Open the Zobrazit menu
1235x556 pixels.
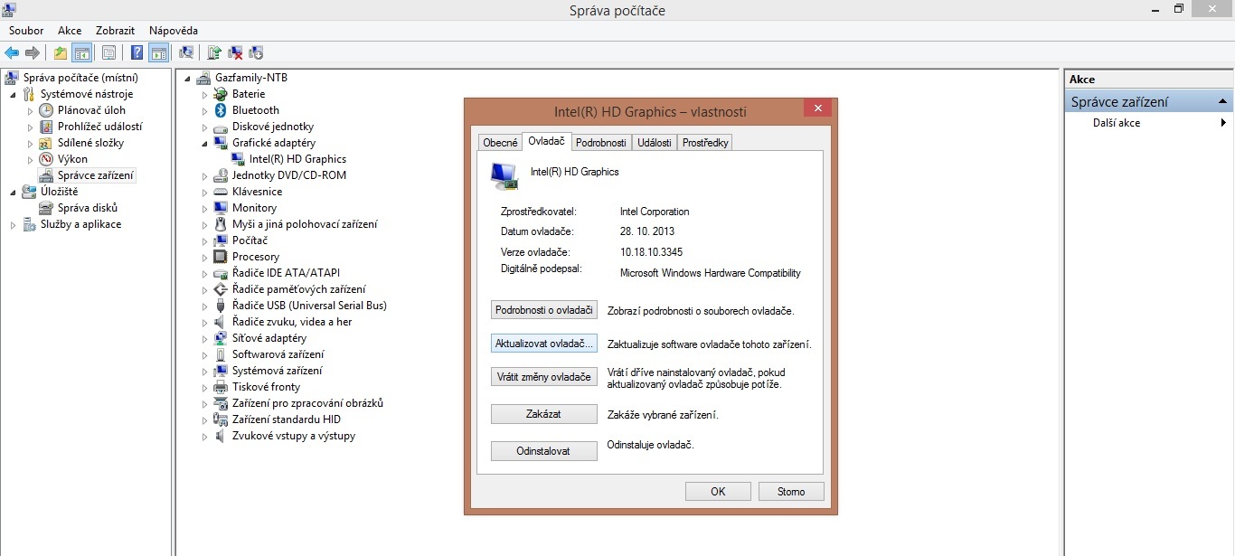pos(115,31)
